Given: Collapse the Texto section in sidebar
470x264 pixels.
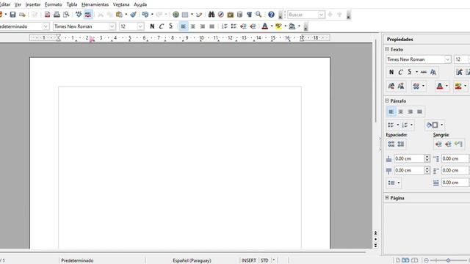Looking at the screenshot, I should click(387, 49).
